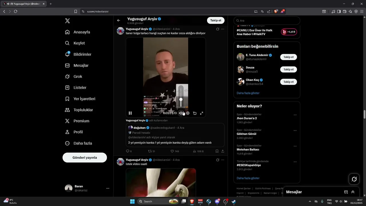Image resolution: width=366 pixels, height=206 pixels.
Task: Bookmark this page in the address bar
Action: pos(75,11)
